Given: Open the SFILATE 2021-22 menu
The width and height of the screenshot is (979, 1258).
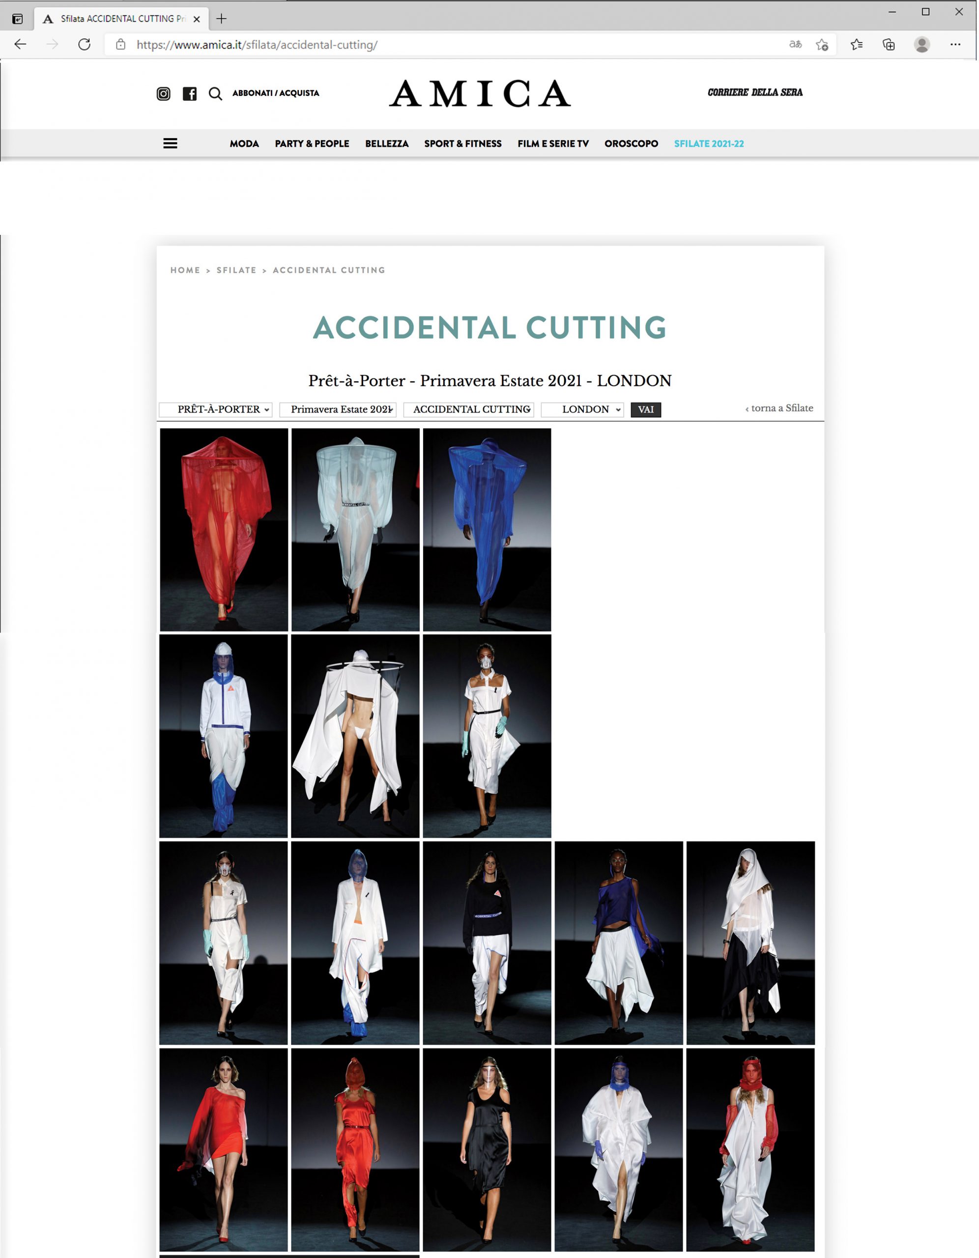Looking at the screenshot, I should click(x=709, y=143).
